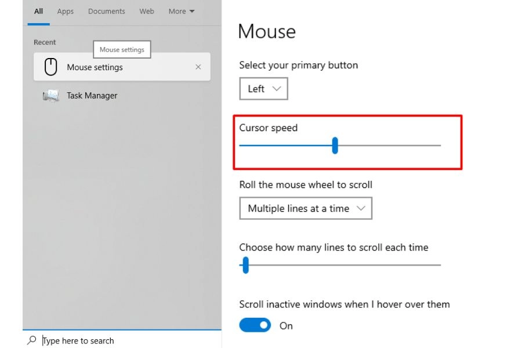Switch to the Web search tab
The width and height of the screenshot is (522, 348).
point(147,12)
